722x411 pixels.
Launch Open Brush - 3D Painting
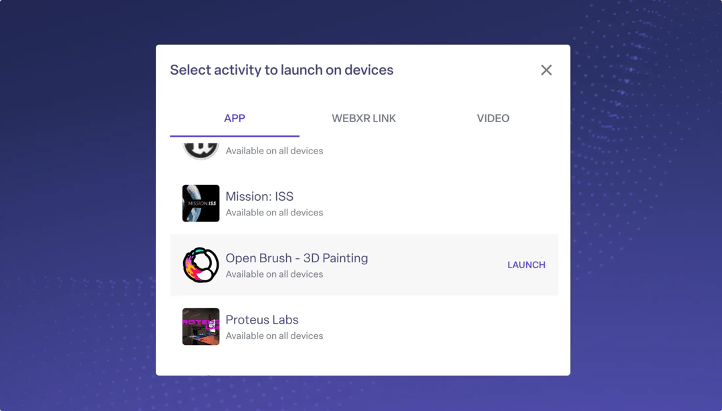click(526, 265)
